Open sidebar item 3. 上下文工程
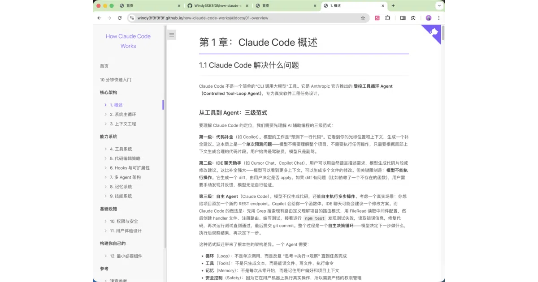 click(123, 124)
